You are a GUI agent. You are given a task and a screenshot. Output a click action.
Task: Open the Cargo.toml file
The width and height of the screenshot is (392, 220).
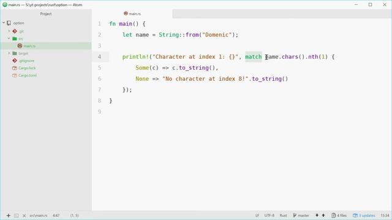tap(28, 75)
